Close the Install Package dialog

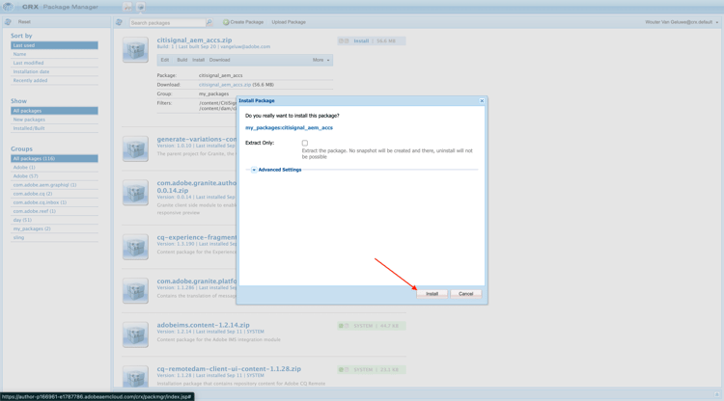(x=482, y=100)
